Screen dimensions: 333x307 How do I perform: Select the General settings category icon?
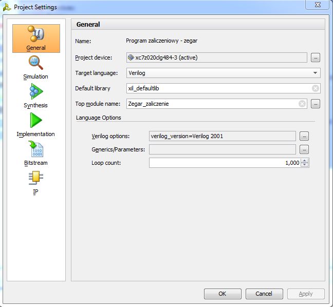(x=36, y=39)
